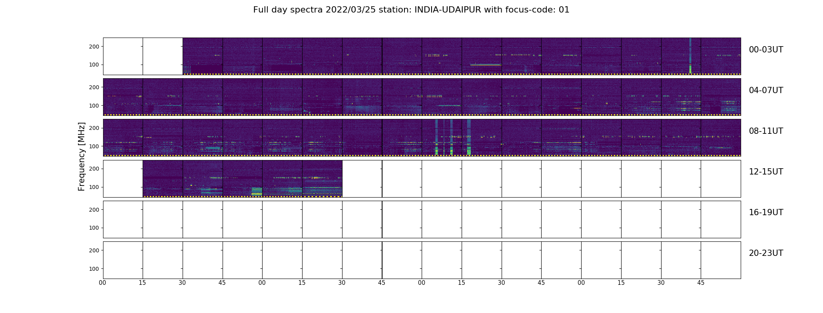
Task: Click the figure title 'Full day spectra 2022/03/25'
Action: point(314,10)
